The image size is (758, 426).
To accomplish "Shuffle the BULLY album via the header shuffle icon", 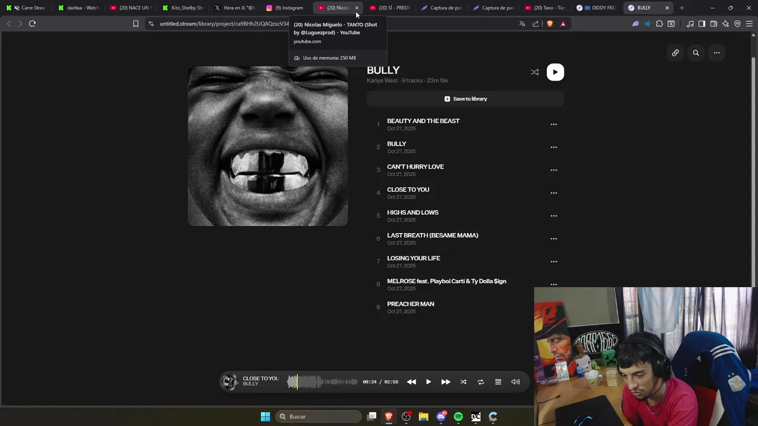I will coord(535,72).
